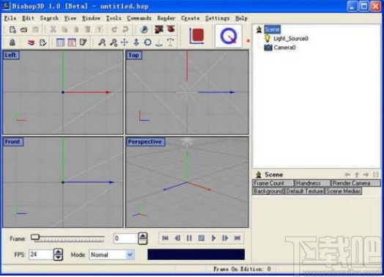Switch to the Default Texture tab

point(305,191)
